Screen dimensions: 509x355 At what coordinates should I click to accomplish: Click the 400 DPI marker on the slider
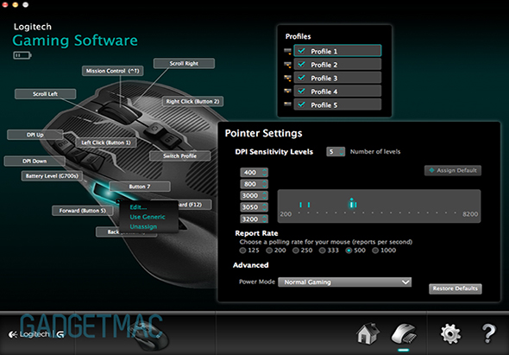(300, 205)
